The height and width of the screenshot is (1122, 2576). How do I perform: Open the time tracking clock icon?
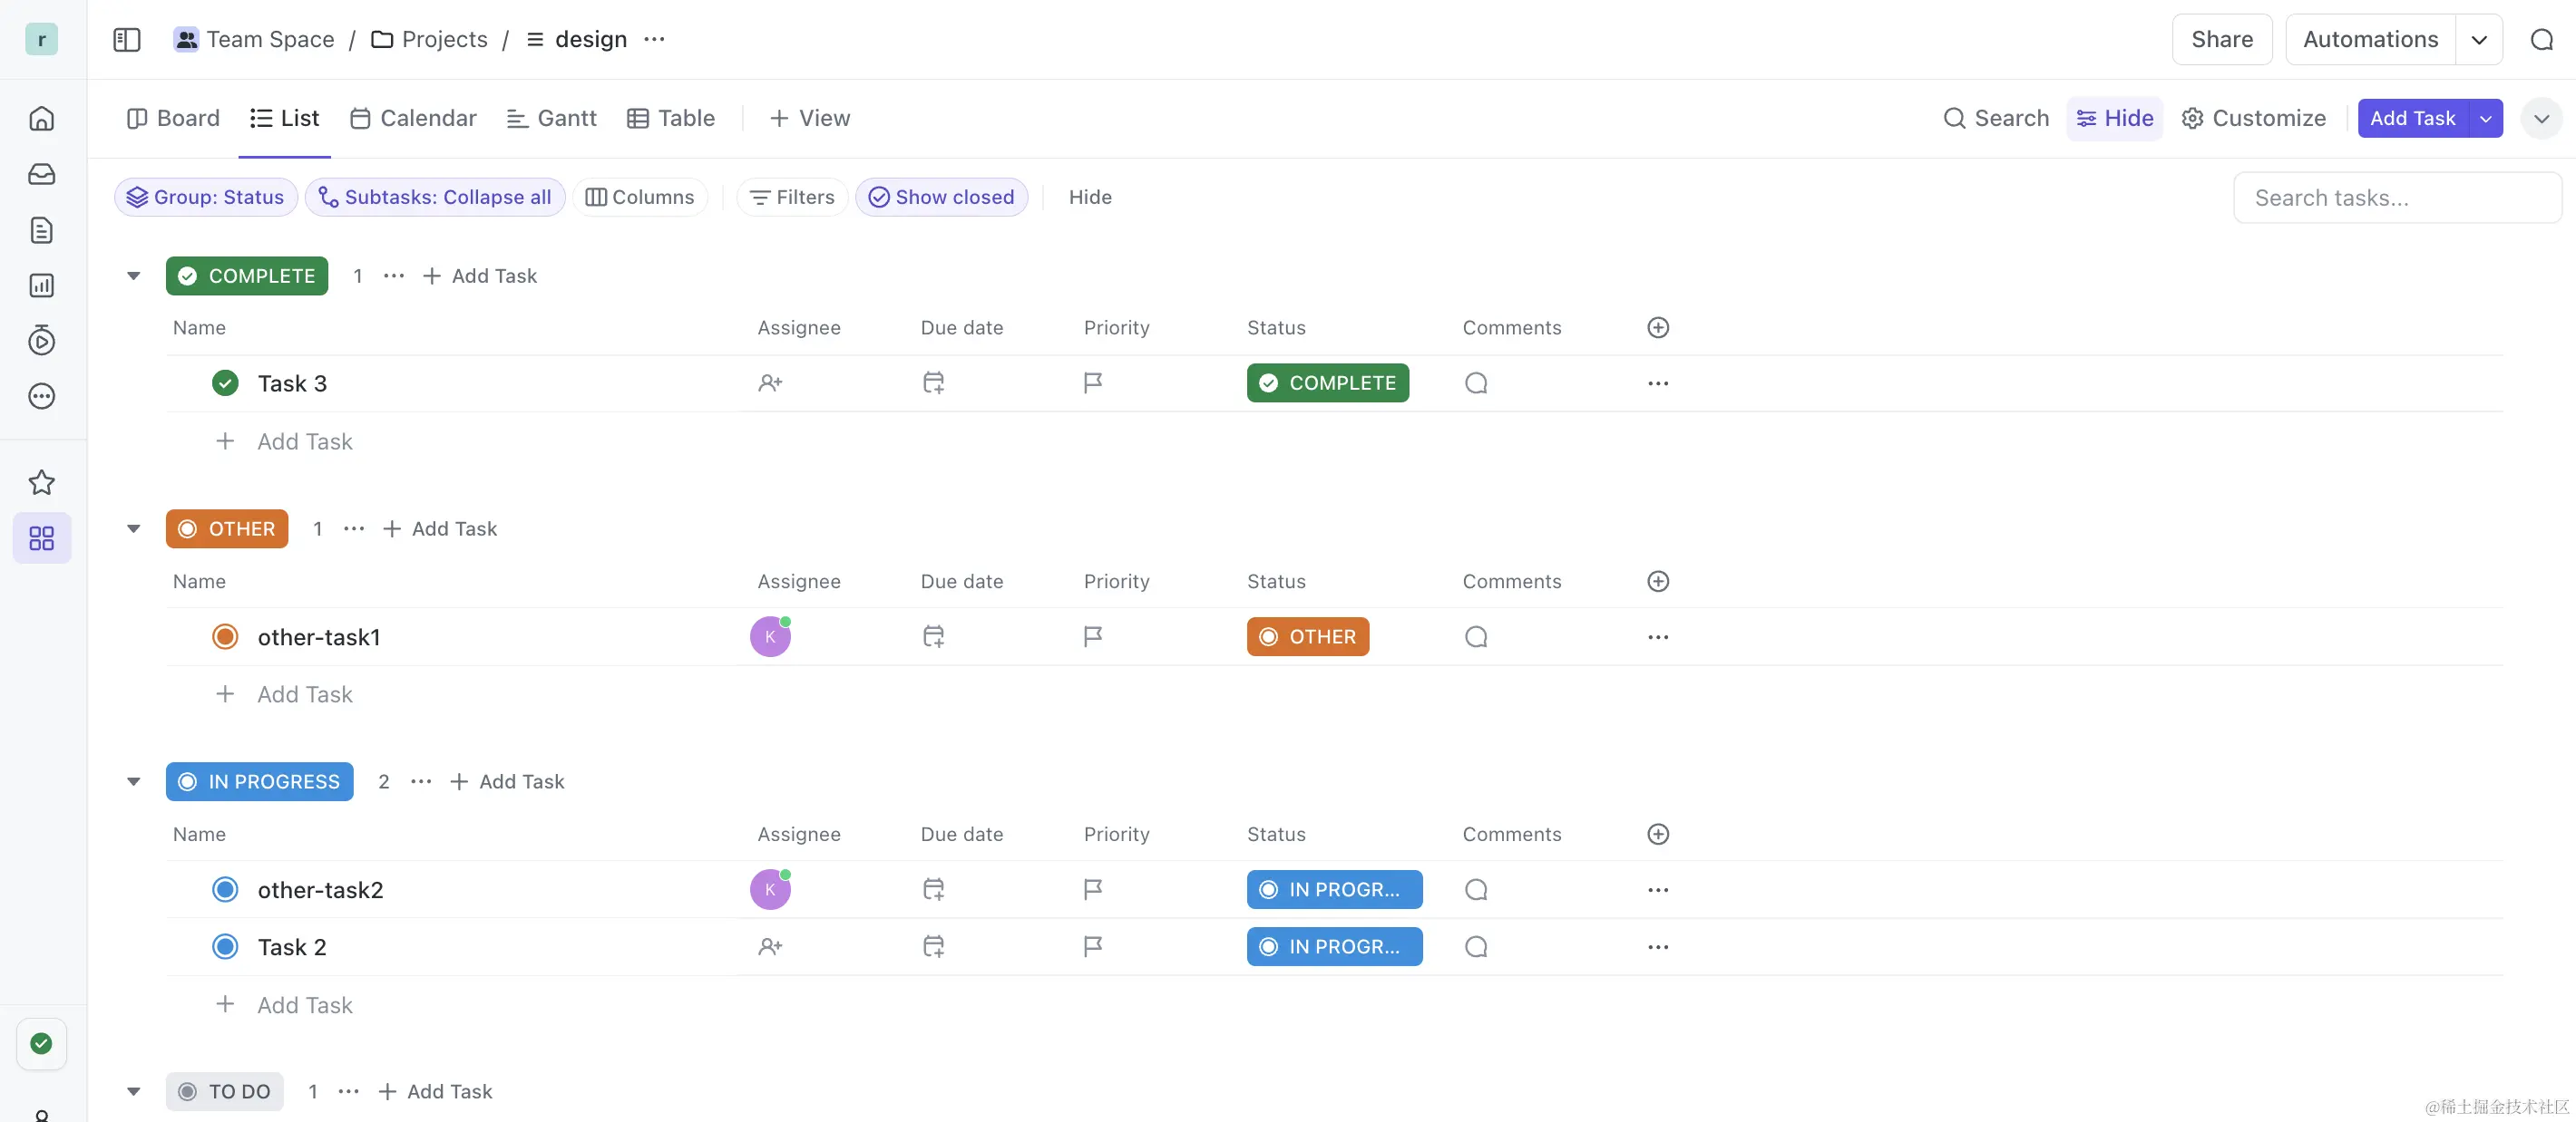(41, 341)
